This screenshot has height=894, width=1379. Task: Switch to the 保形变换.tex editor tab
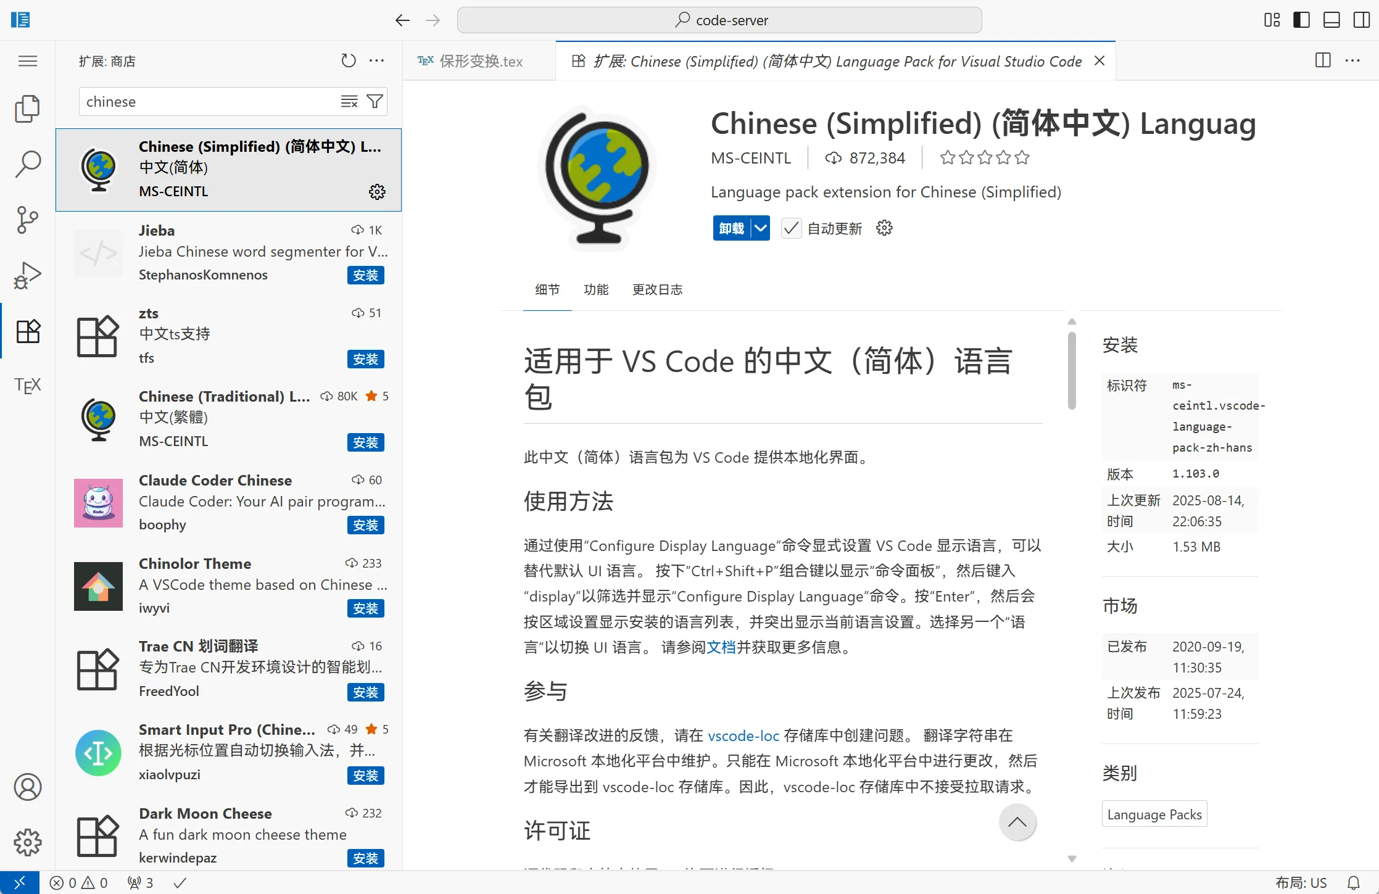click(479, 61)
